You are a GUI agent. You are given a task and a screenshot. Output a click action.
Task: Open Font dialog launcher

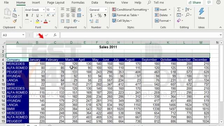tap(56, 27)
